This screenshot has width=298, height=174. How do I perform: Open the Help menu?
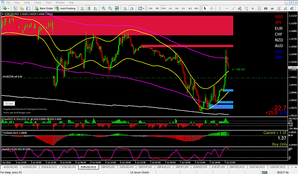(71, 2)
